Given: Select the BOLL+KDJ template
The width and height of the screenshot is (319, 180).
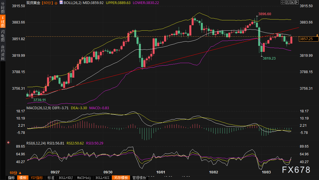Looking at the screenshot, I should click(65, 178).
